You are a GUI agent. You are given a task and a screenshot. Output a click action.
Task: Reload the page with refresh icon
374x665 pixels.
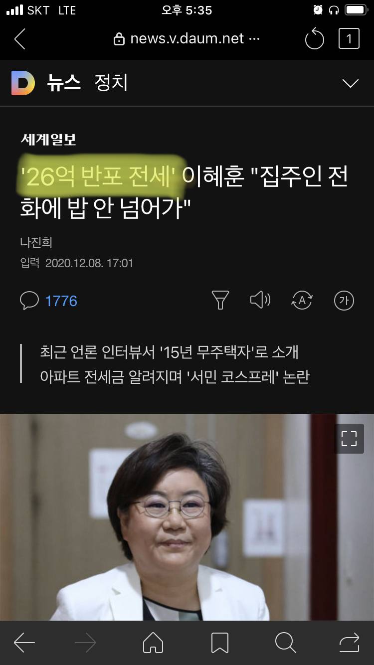coord(315,39)
